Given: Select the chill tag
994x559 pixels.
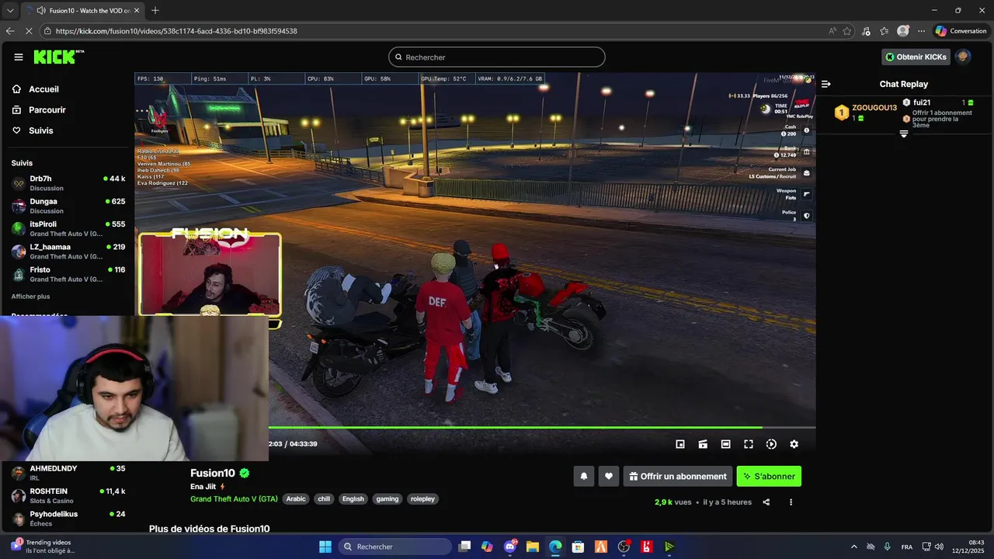Looking at the screenshot, I should point(324,499).
